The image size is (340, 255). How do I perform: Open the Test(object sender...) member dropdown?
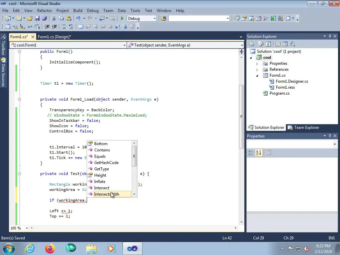[242, 45]
